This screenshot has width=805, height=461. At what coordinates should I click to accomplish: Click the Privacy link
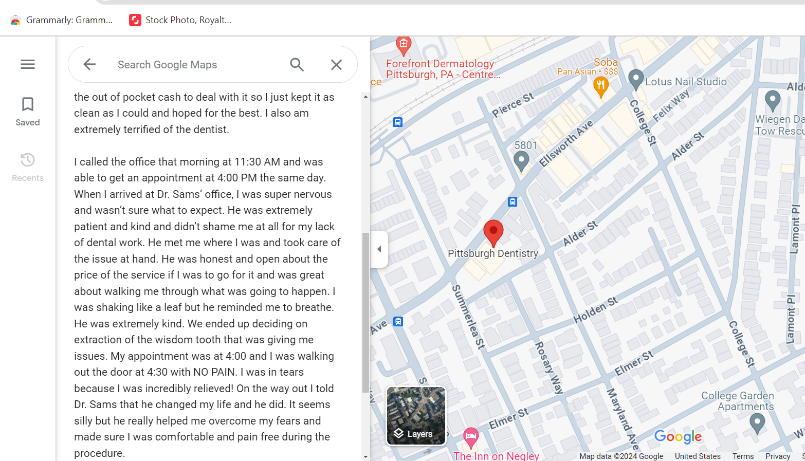(x=777, y=456)
